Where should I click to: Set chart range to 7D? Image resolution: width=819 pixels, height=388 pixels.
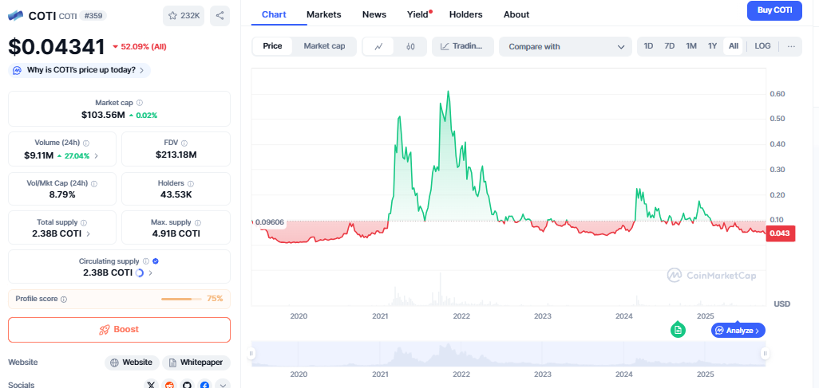(669, 46)
